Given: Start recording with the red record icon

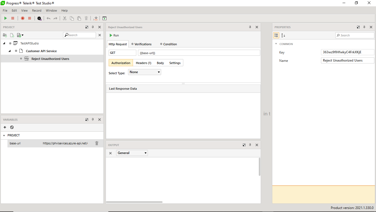Looking at the screenshot, I should point(23,18).
